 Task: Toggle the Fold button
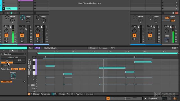31,48
